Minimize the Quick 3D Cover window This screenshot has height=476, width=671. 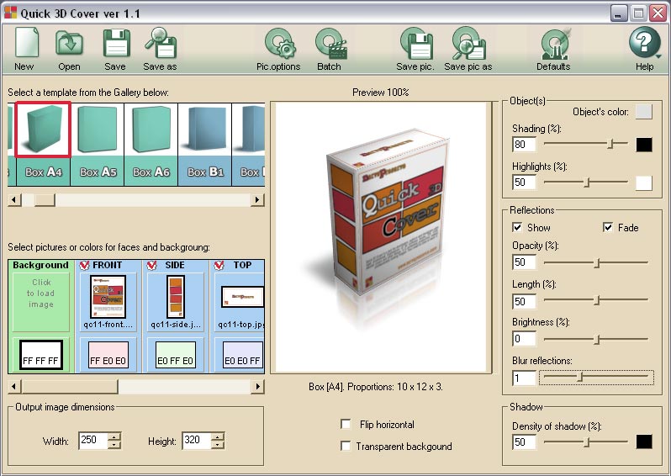coord(618,13)
